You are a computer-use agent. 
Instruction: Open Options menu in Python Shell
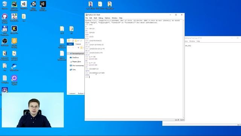click(107, 18)
